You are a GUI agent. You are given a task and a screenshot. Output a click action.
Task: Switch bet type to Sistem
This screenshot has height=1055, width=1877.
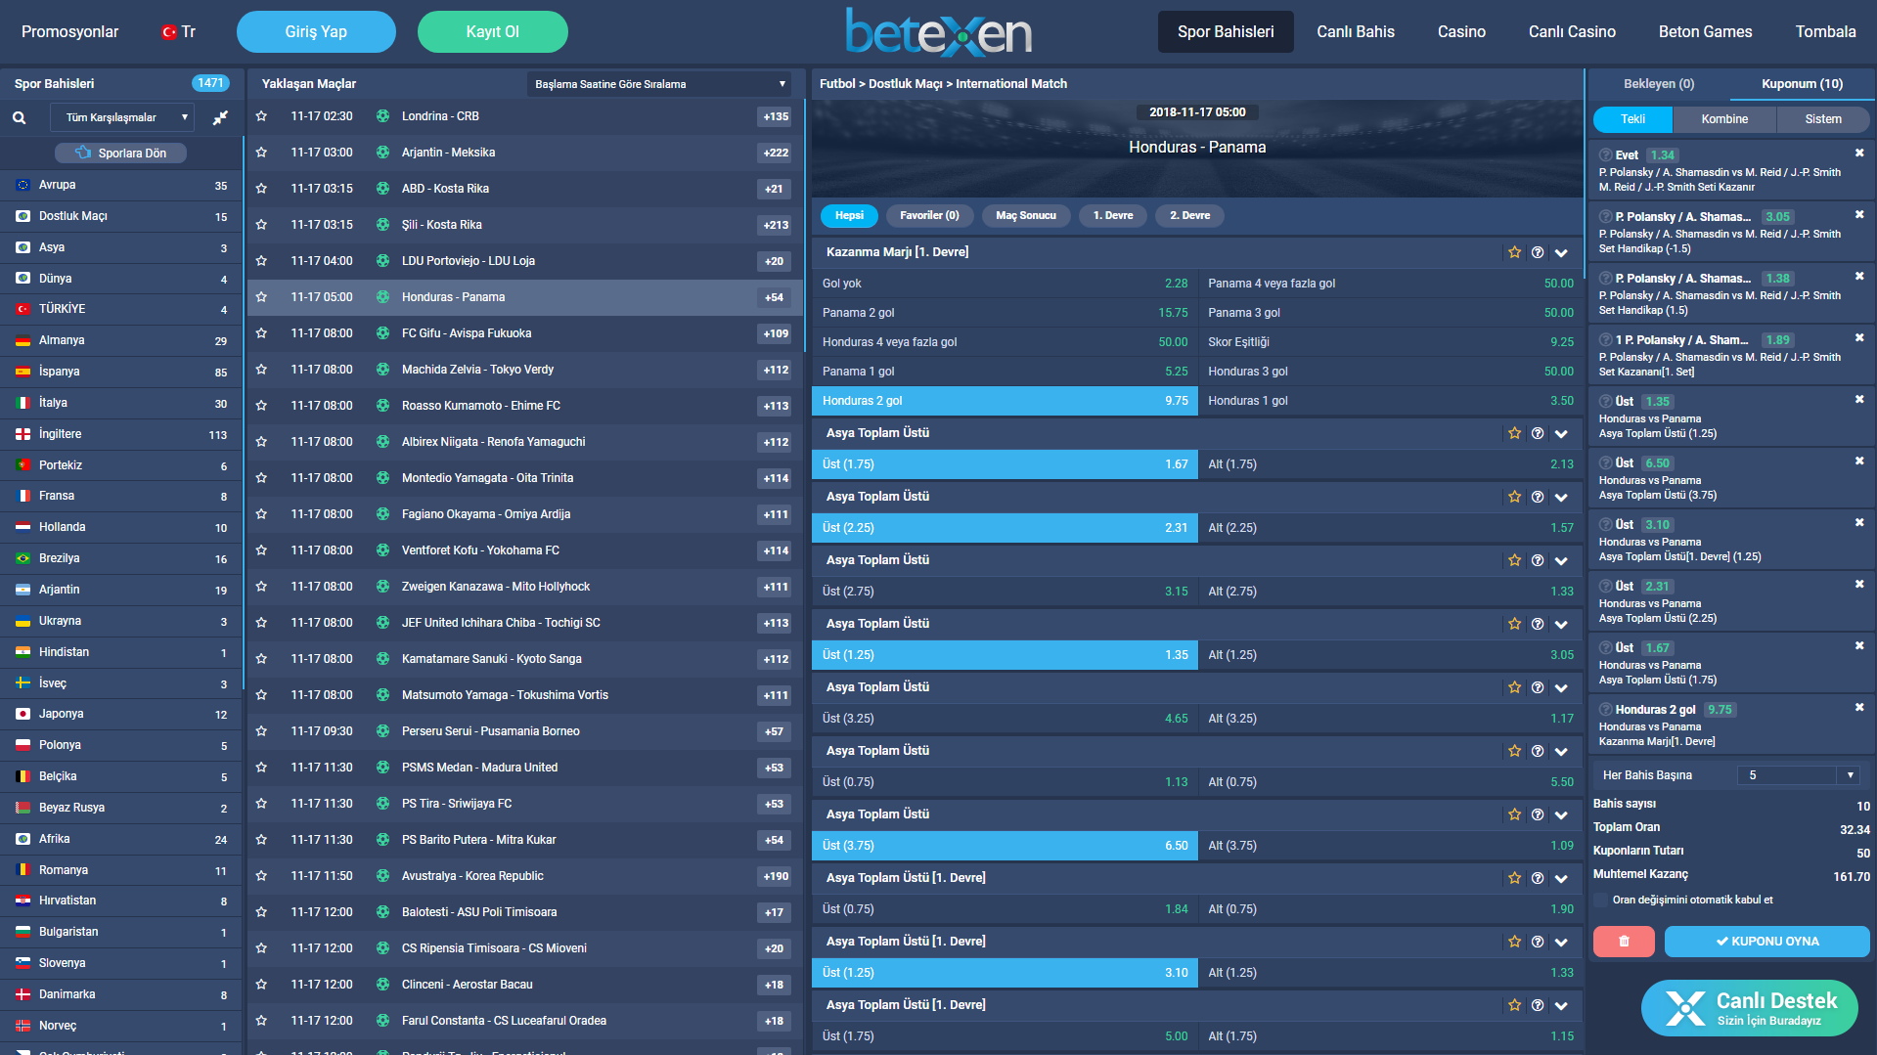point(1822,119)
